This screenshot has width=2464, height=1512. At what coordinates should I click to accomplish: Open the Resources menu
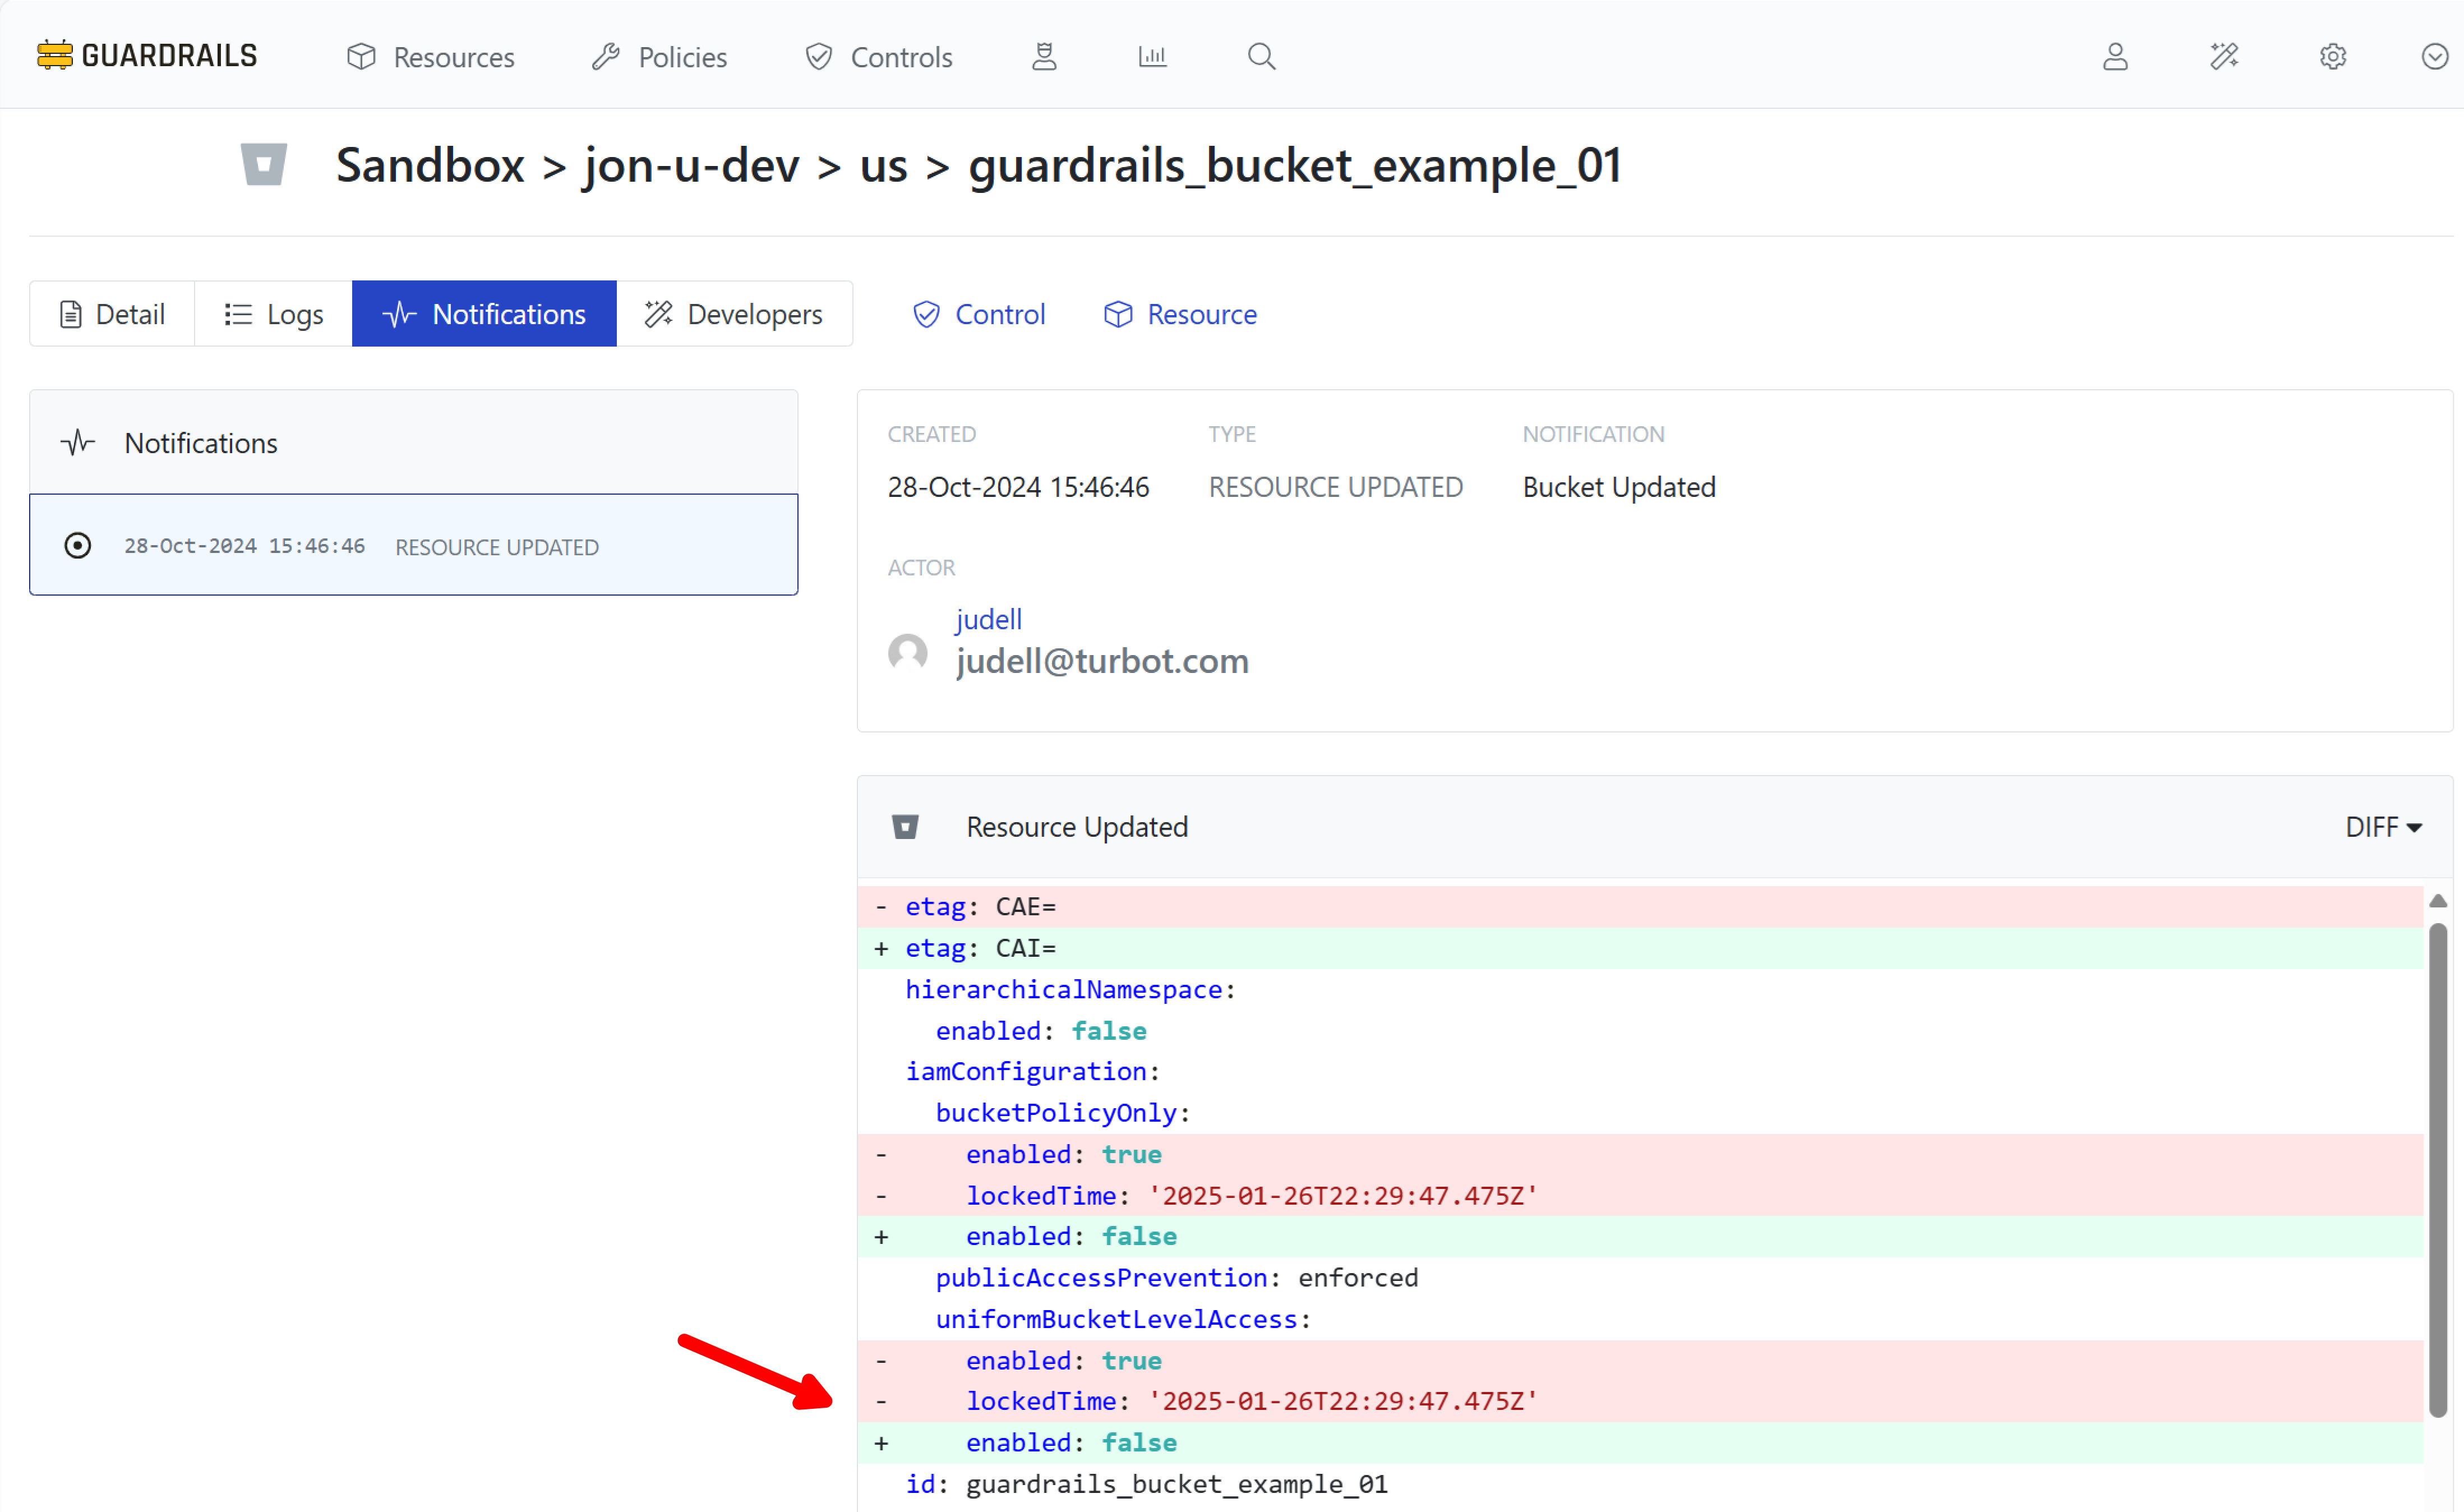coord(431,57)
